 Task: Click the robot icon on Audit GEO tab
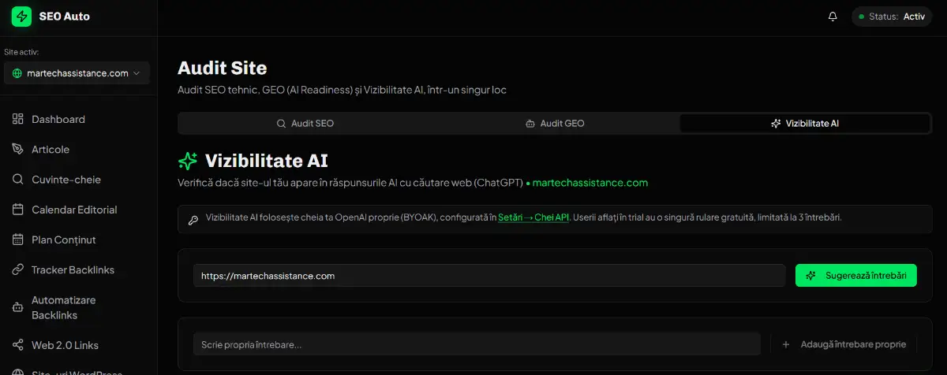(x=530, y=124)
